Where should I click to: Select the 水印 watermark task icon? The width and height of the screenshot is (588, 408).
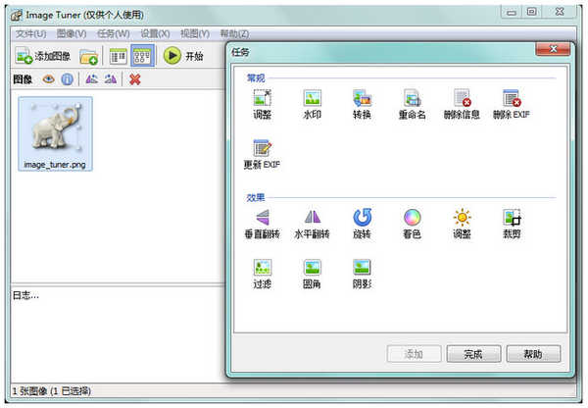pyautogui.click(x=312, y=104)
